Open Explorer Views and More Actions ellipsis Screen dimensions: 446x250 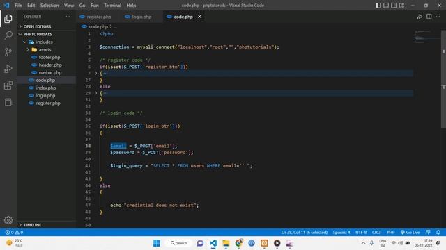pyautogui.click(x=68, y=17)
